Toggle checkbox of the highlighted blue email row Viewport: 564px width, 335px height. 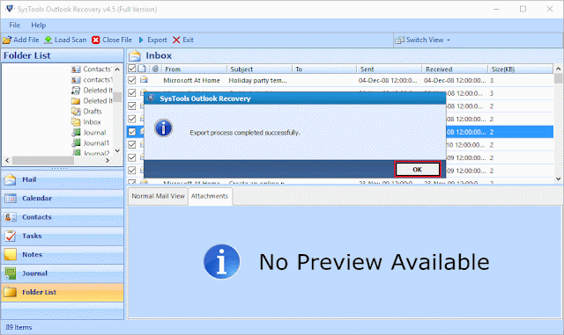click(132, 132)
